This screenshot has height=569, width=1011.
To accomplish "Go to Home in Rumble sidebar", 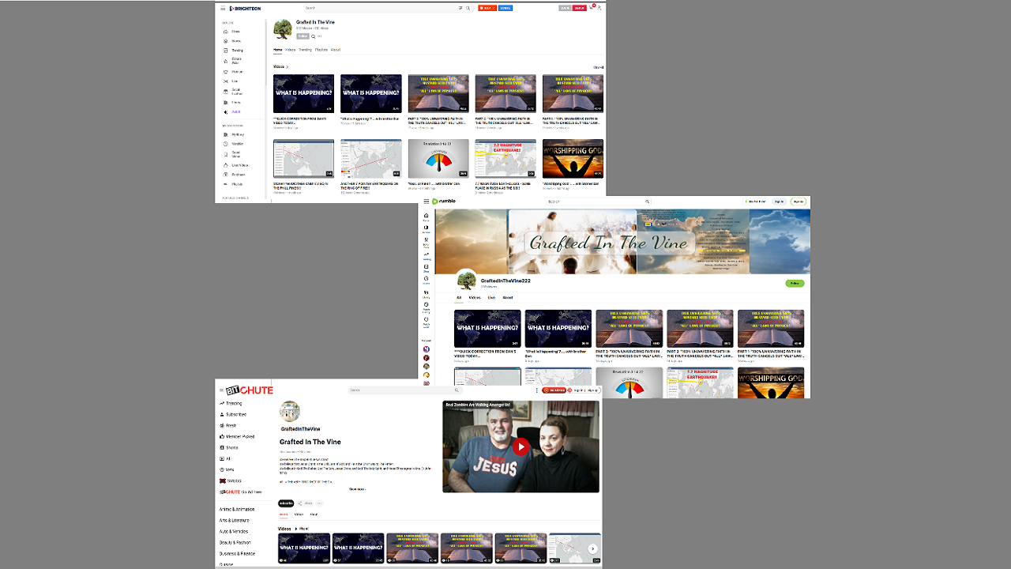I will pos(427,217).
